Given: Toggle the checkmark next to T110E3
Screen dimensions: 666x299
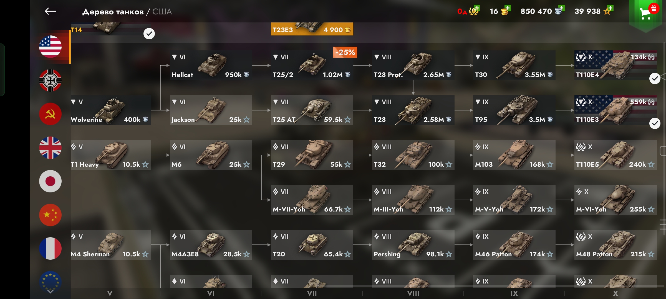Looking at the screenshot, I should (x=655, y=123).
